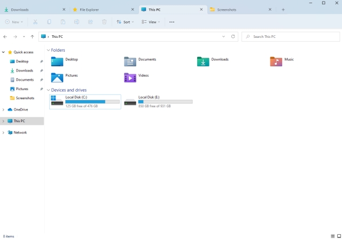
Task: Click Local Disk (E:) storage usage bar
Action: [x=165, y=102]
